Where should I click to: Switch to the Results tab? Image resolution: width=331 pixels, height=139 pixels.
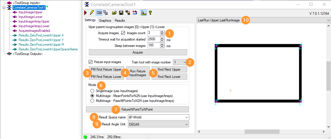pos(120,21)
